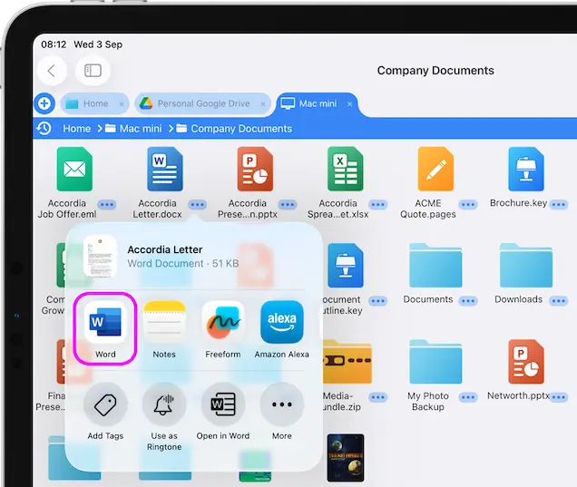Tap the Add Tags action
This screenshot has width=577, height=487.
click(x=105, y=405)
